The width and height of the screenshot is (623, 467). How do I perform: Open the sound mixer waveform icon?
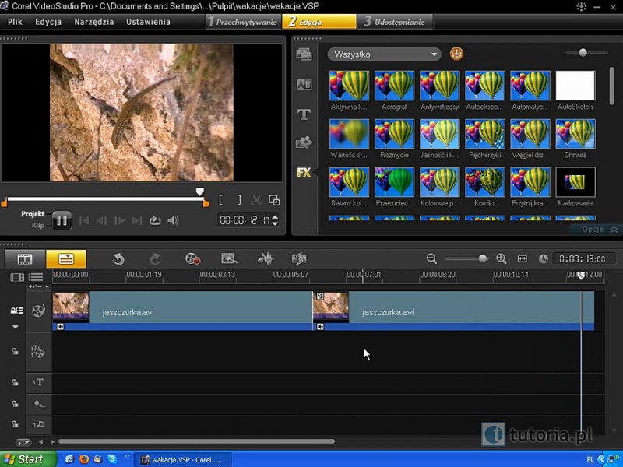[x=266, y=258]
